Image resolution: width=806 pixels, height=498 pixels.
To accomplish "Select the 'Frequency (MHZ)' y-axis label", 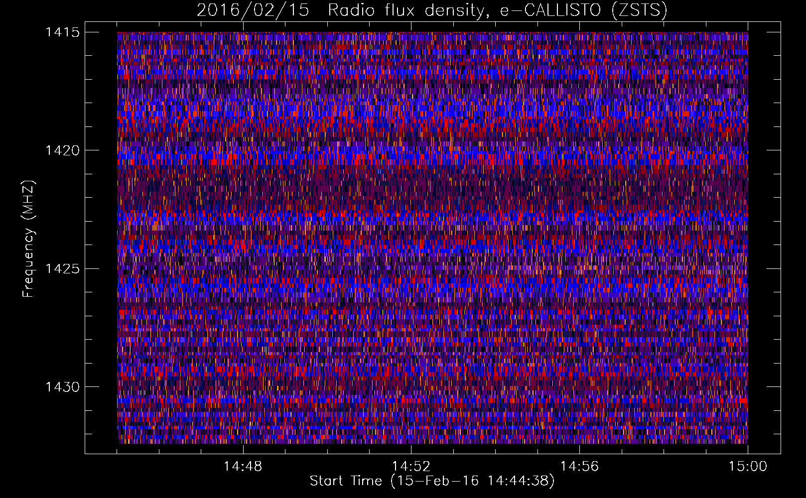I will 28,239.
